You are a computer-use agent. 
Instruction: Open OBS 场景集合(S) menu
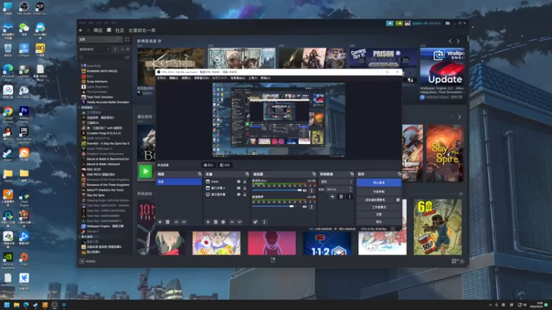pos(237,78)
